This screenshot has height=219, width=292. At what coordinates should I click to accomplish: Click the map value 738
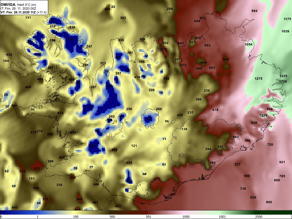[x=243, y=189]
